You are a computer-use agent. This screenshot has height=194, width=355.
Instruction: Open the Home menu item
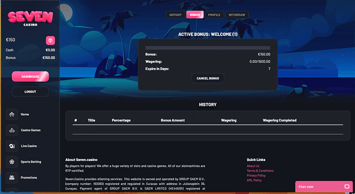(x=25, y=115)
